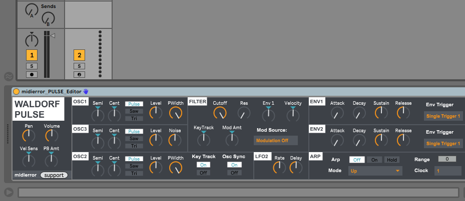Select Pulse waveform for OSC1
The image size is (465, 201).
tap(134, 104)
